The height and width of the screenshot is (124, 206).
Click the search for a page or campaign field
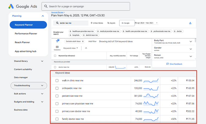(86, 6)
